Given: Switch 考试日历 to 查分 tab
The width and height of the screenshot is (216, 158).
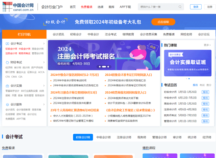Looking at the screenshot, I should coord(209,85).
